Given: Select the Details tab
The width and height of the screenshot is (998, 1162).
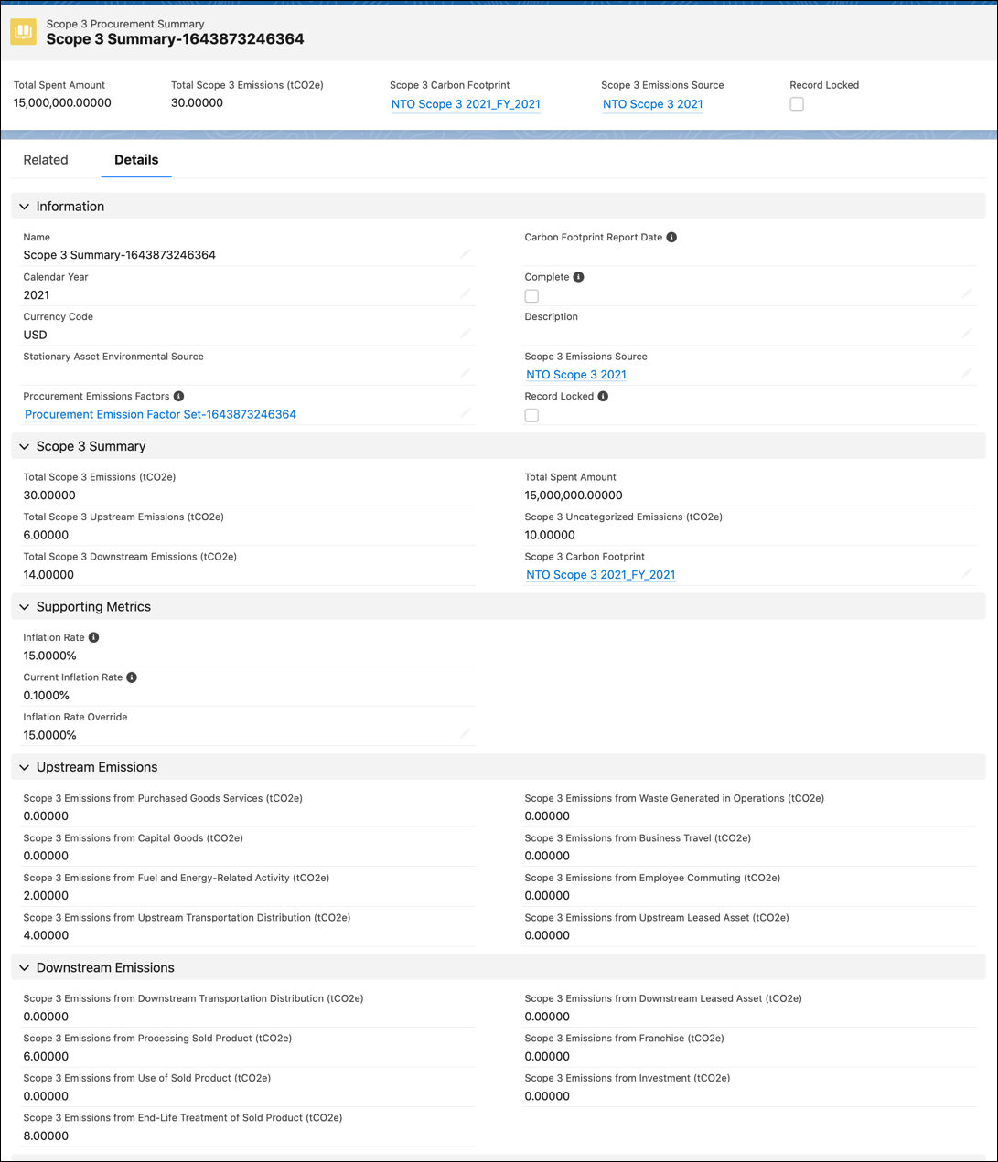Looking at the screenshot, I should coord(136,160).
